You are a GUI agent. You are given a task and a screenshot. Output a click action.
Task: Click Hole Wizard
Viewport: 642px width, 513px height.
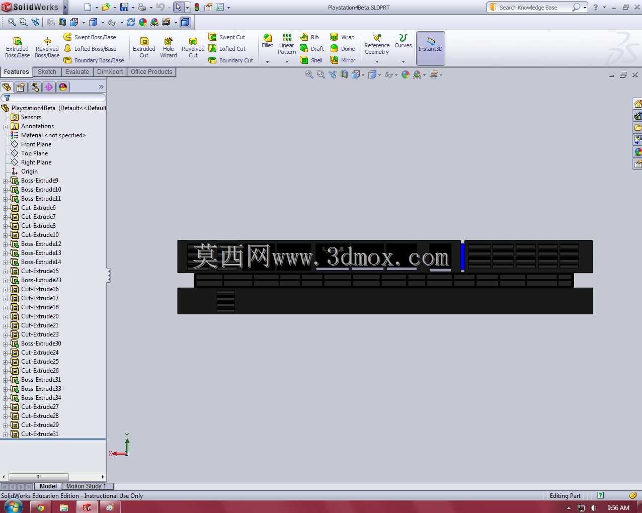tap(168, 47)
